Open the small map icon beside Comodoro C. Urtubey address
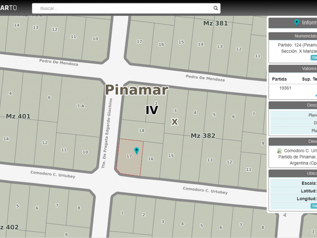The height and width of the screenshot is (238, 317). coord(279,151)
